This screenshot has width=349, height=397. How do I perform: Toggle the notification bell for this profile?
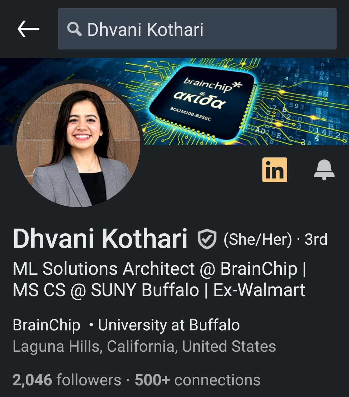324,170
